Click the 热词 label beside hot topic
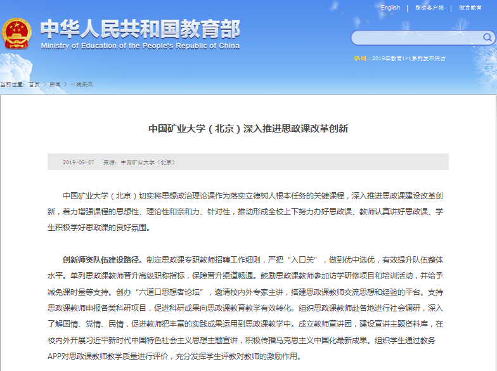This screenshot has height=371, width=497. click(x=360, y=58)
